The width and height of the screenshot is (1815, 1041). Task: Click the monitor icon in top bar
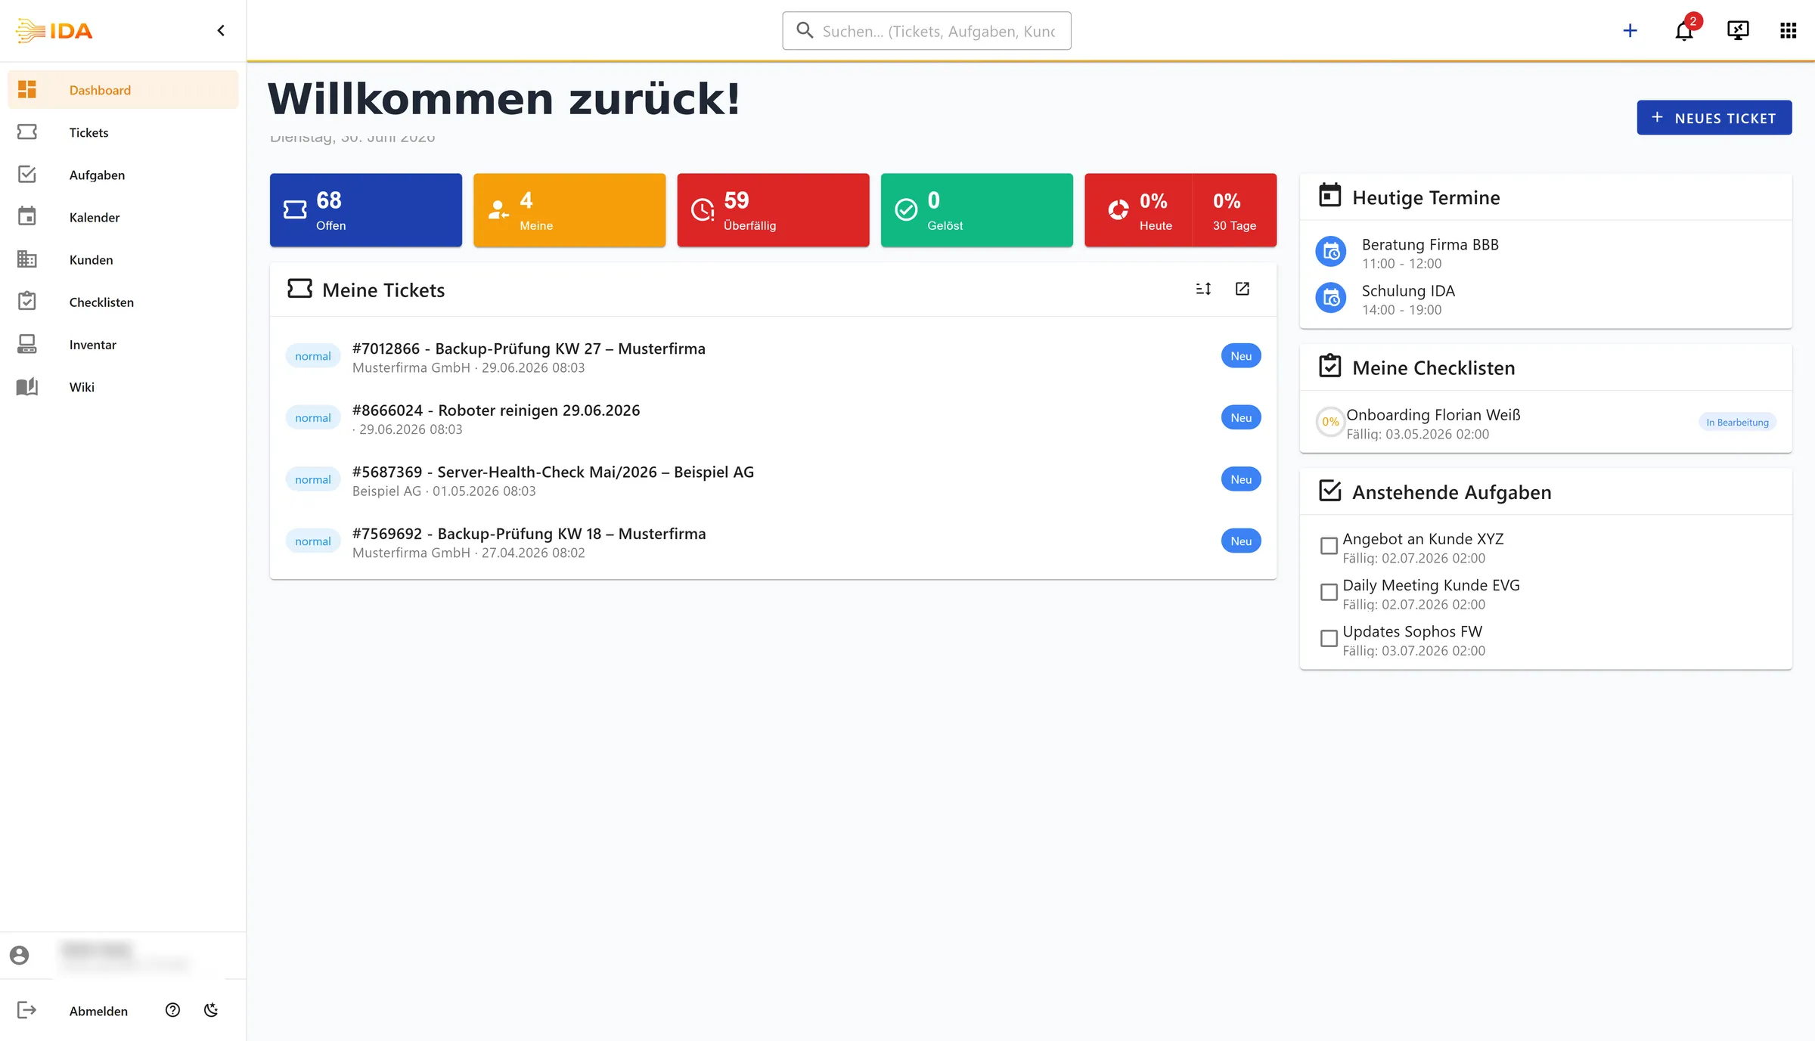1738,30
